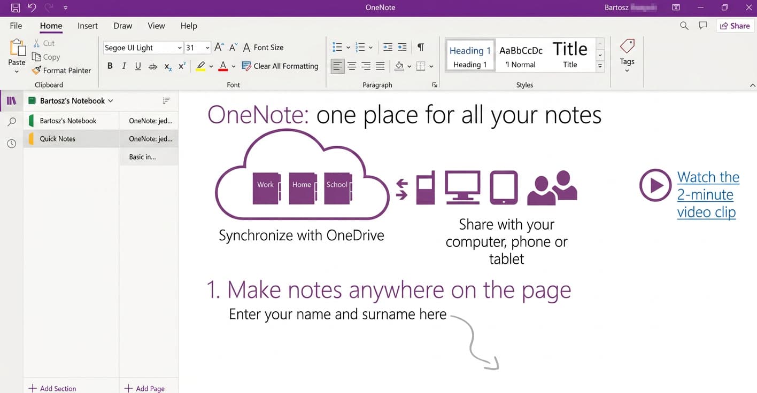Open the View tab

click(156, 26)
